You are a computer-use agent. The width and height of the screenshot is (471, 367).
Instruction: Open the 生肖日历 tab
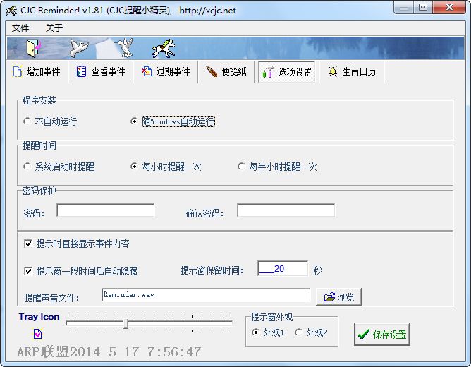coord(351,71)
